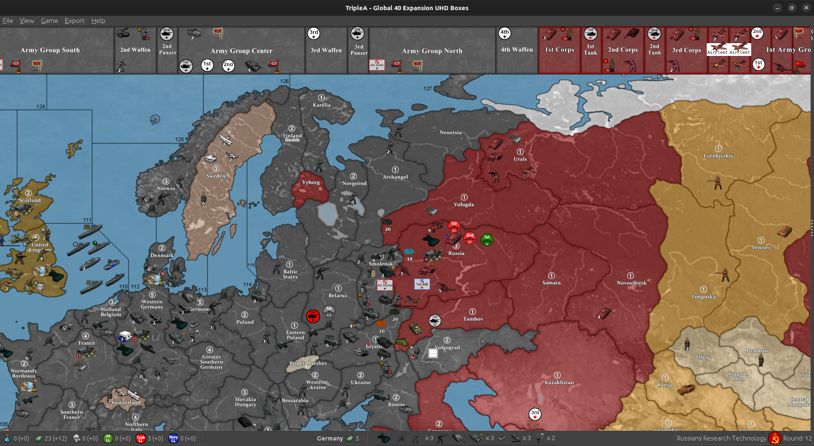Select the Karelia territory label

tap(321, 105)
